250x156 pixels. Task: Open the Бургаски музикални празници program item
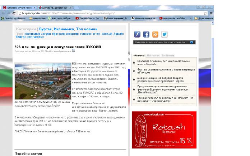click(x=162, y=89)
